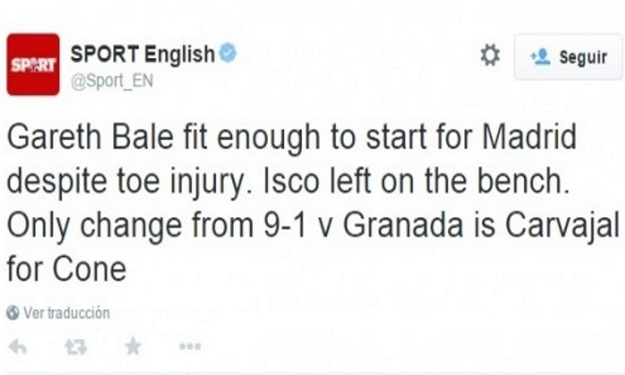
Task: Click the globe icon beside Ver traducción
Action: (x=12, y=313)
